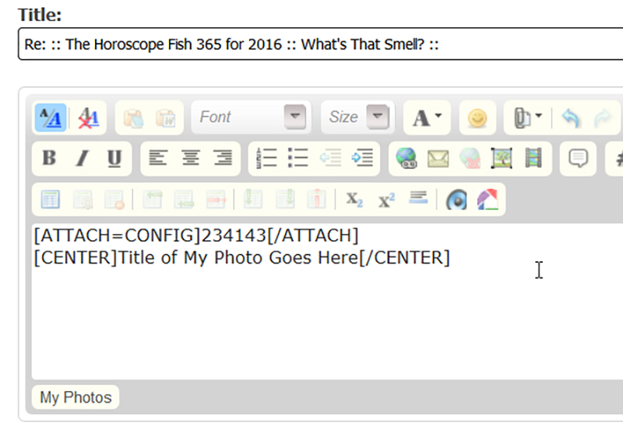Viewport: 623px width, 444px height.
Task: Click the insert image icon
Action: [x=502, y=159]
